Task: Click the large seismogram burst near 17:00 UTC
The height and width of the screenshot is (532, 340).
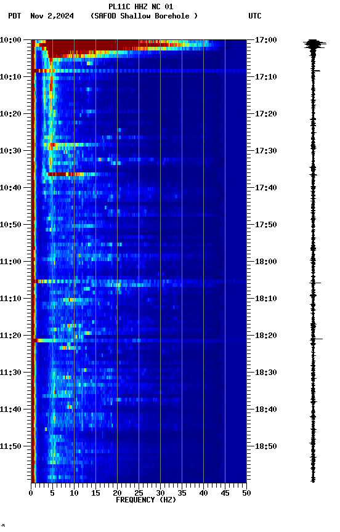Action: [314, 44]
